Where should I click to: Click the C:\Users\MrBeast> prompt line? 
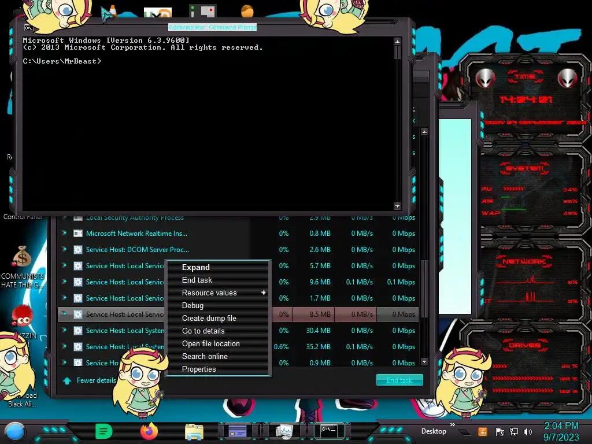point(62,61)
